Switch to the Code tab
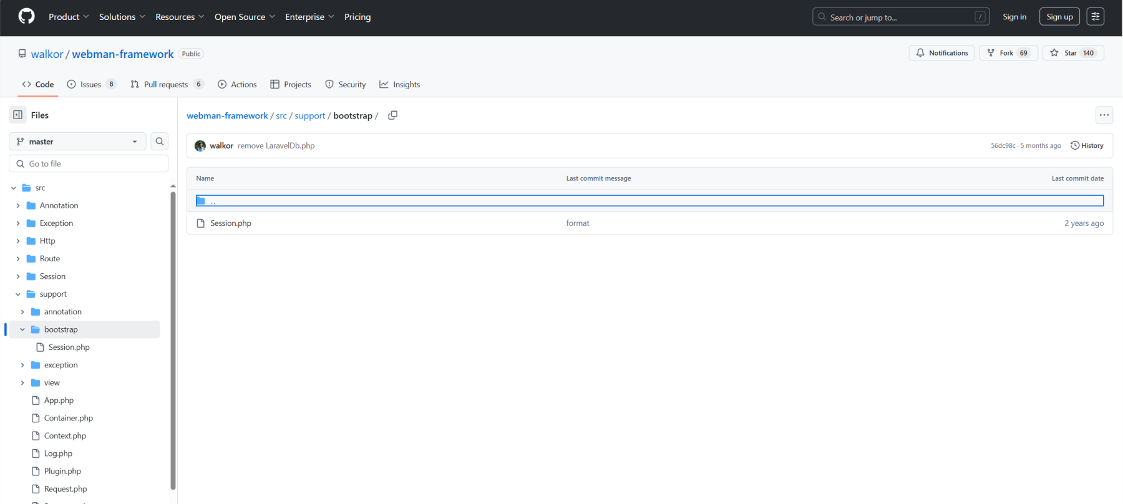Image resolution: width=1123 pixels, height=504 pixels. coord(38,84)
